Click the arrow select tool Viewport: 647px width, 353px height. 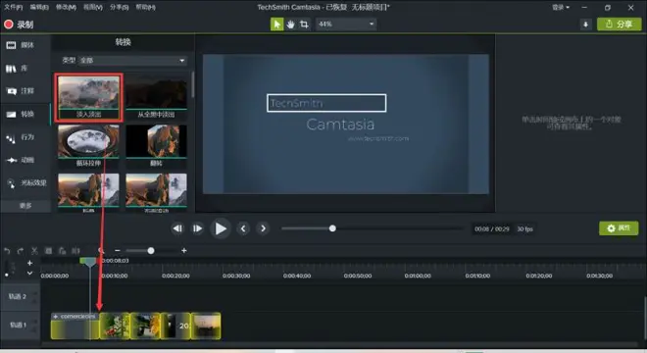click(276, 25)
